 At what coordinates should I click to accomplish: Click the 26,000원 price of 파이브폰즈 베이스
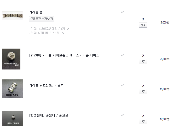pyautogui.click(x=165, y=59)
